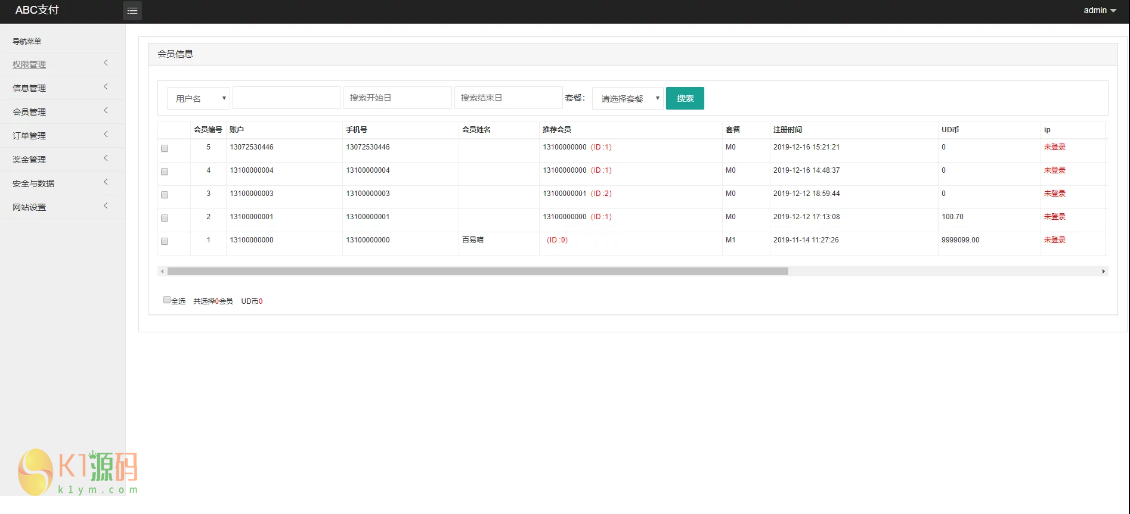Toggle the 全选 select-all checkbox
The width and height of the screenshot is (1130, 514).
[x=167, y=300]
